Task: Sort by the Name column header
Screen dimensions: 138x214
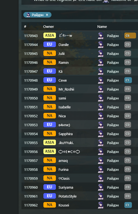Action: [x=102, y=27]
